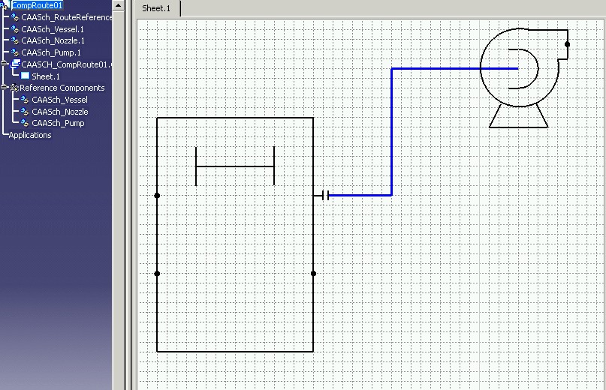This screenshot has width=606, height=390.
Task: Select CAASch_Nozzle under Reference Components
Action: click(59, 112)
